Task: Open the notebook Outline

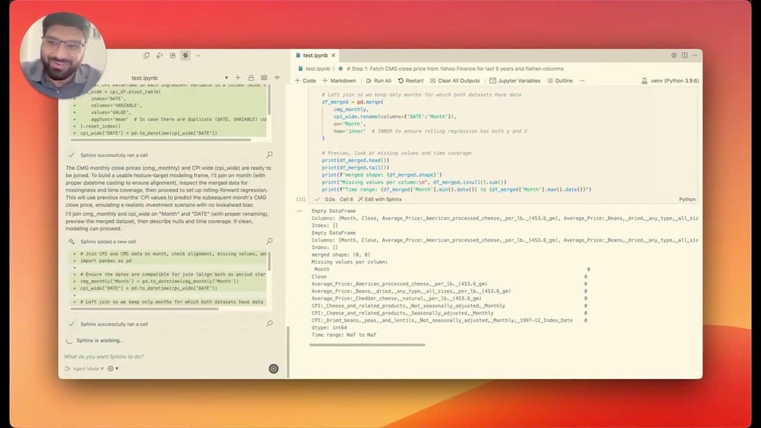Action: [x=559, y=80]
